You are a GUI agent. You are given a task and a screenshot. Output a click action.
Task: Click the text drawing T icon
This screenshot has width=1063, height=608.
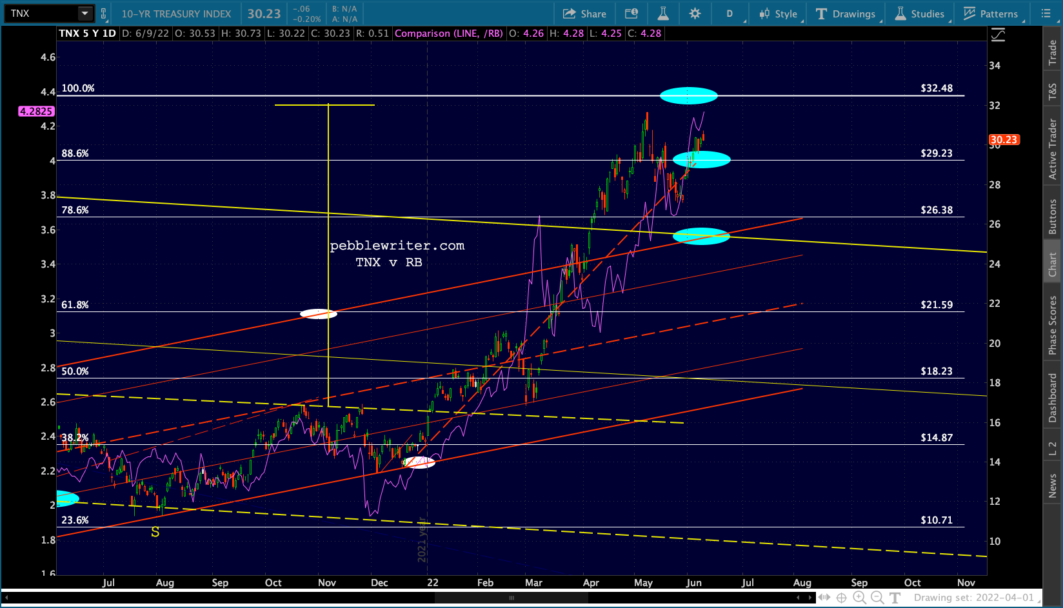coord(895,598)
